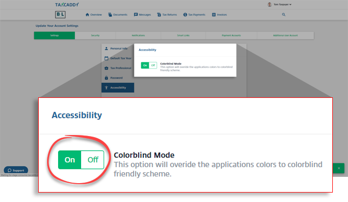Click the Update Your Account Settings heading
Screen dimensions: 348x202
point(57,26)
